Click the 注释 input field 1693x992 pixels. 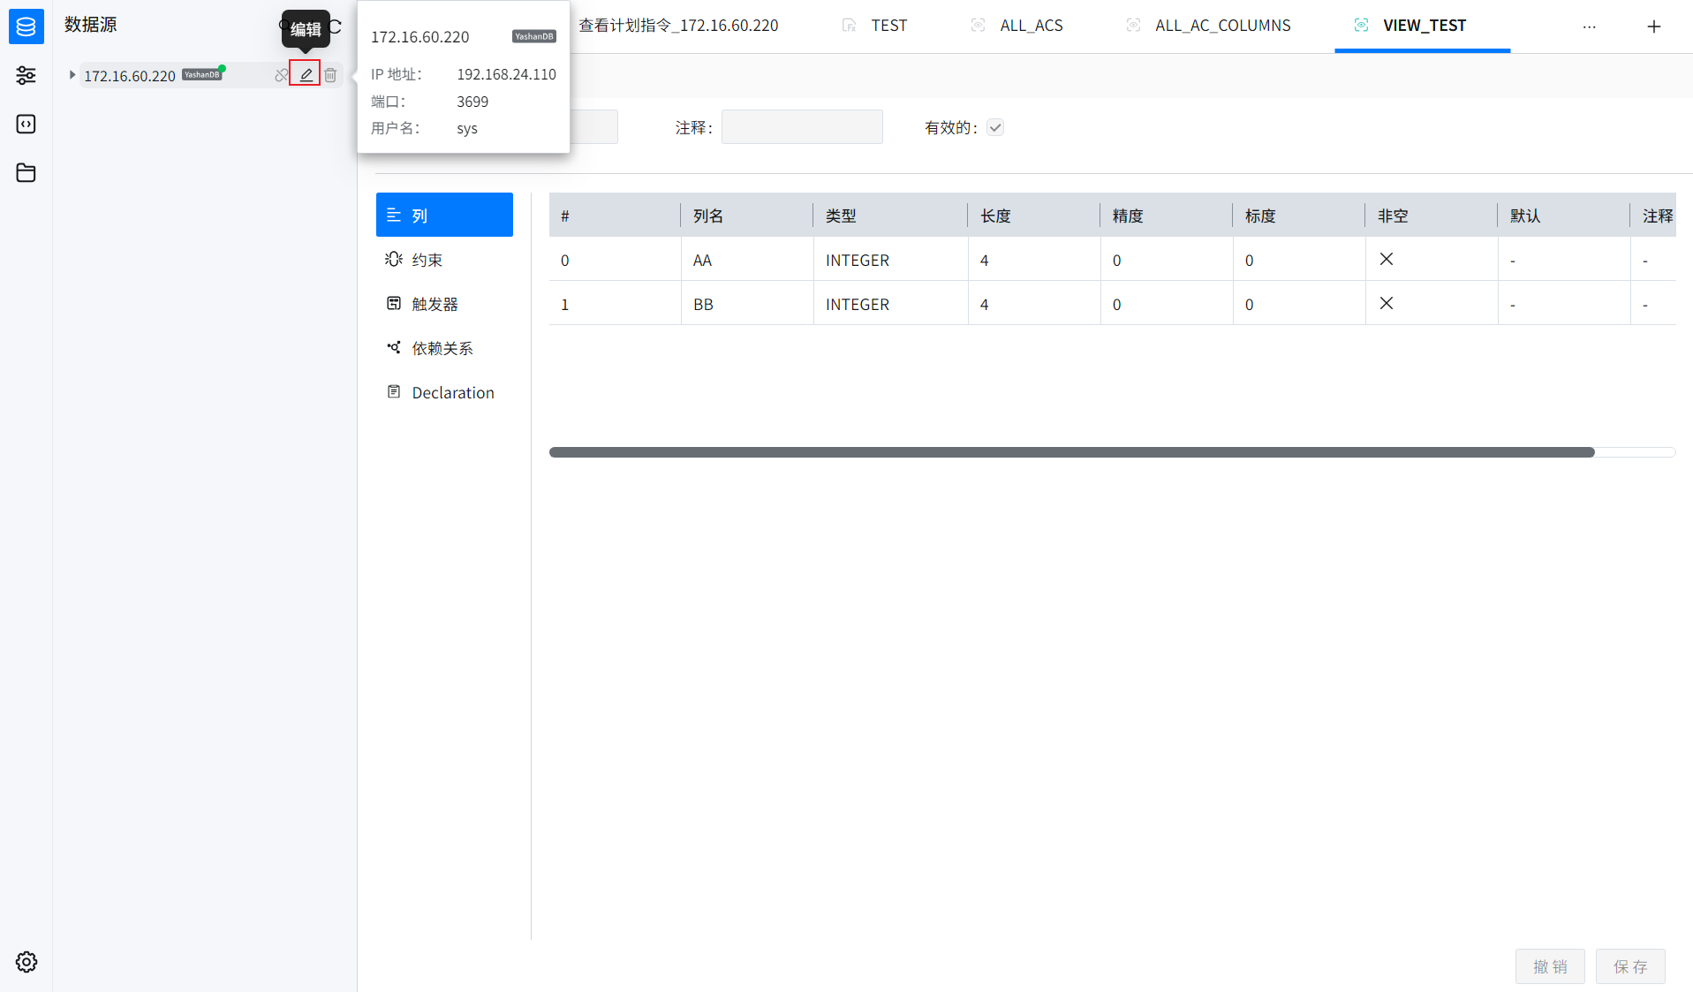coord(801,127)
